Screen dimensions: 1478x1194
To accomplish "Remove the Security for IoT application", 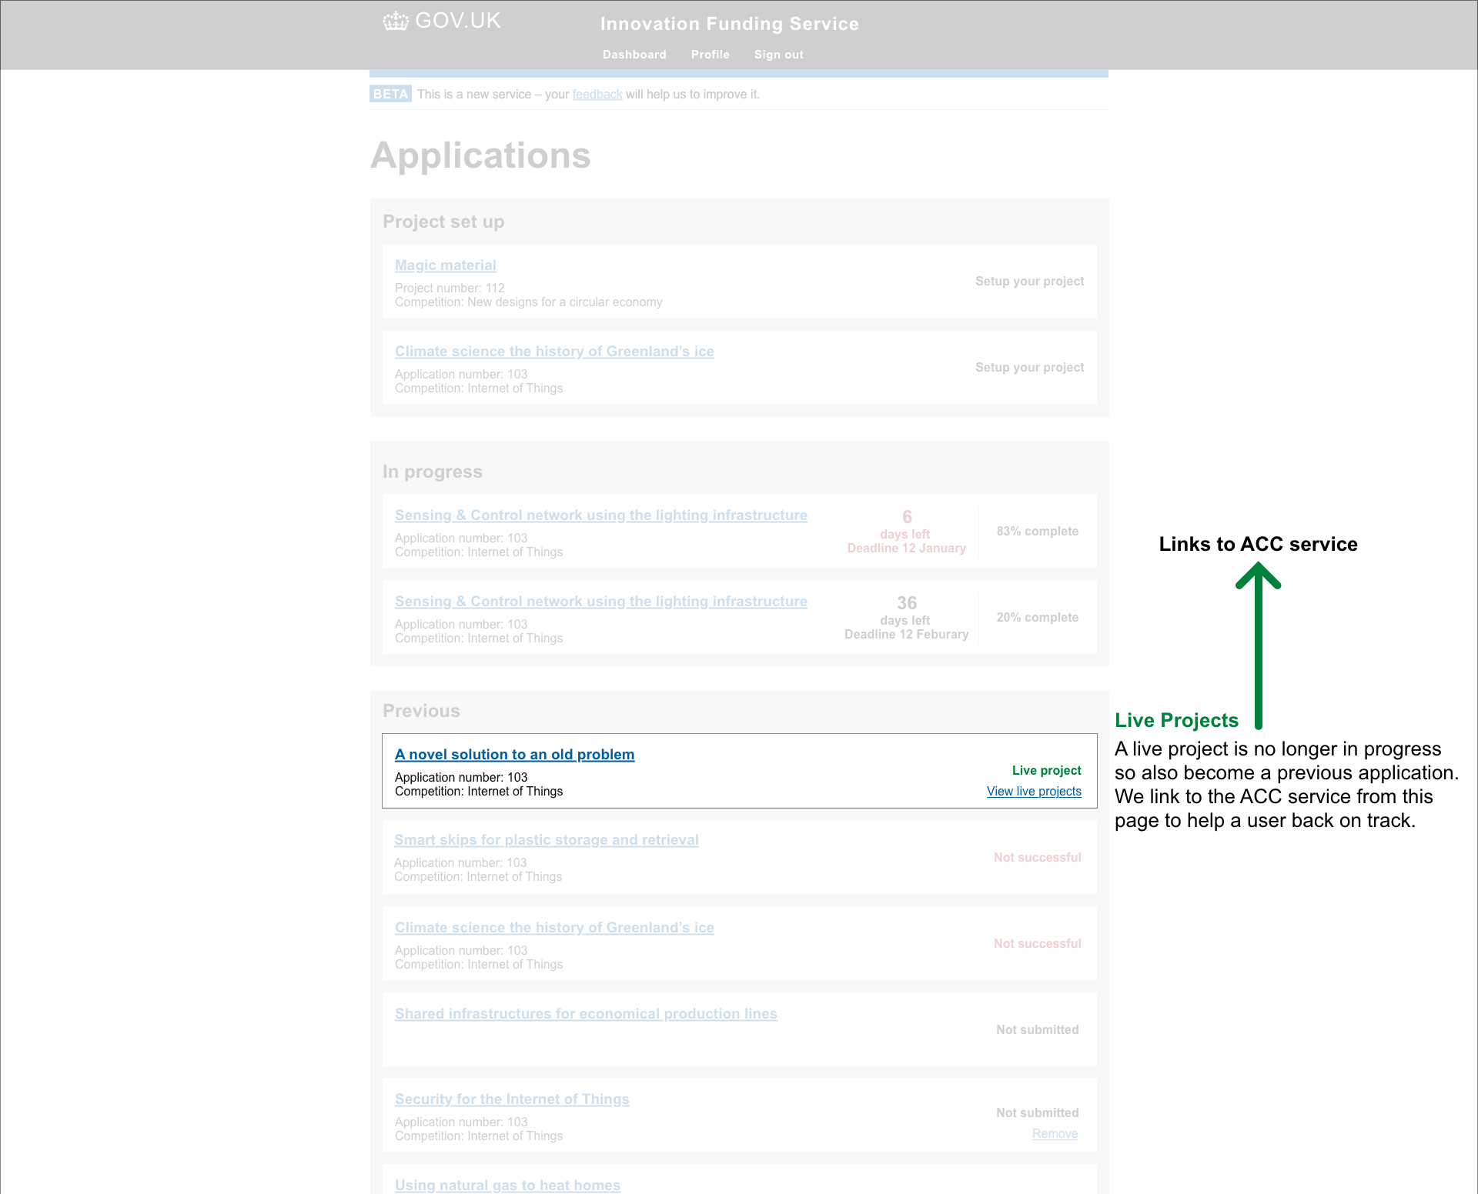I will (1055, 1134).
